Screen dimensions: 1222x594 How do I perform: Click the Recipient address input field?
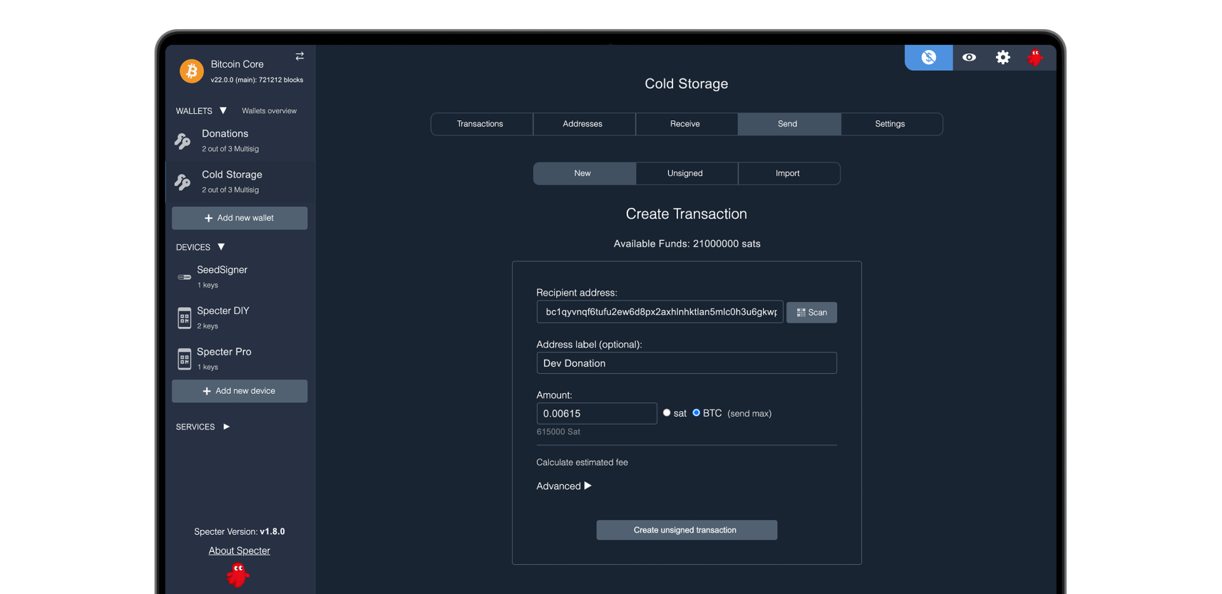[x=659, y=312]
